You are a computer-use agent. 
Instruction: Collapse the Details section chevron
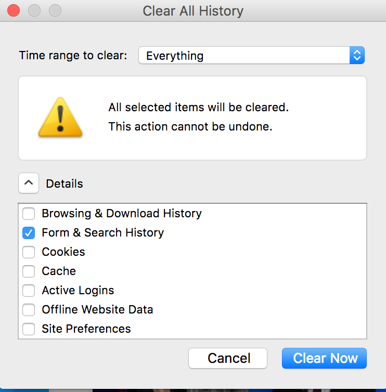click(29, 183)
